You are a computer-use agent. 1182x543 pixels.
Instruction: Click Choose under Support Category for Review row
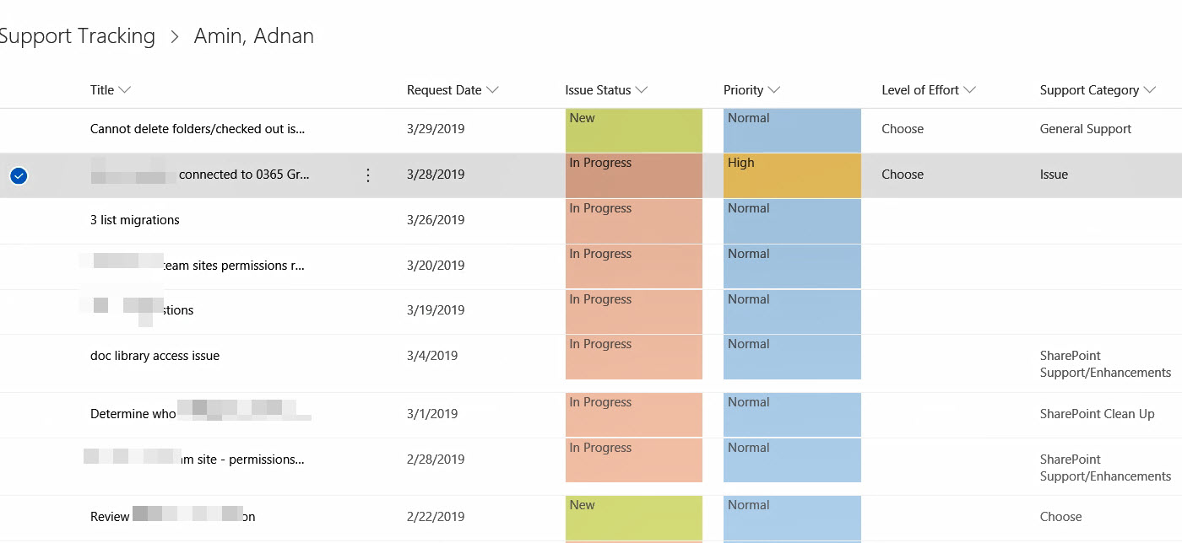(1060, 516)
